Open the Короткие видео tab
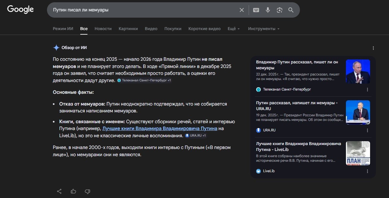The width and height of the screenshot is (389, 198). 204,28
